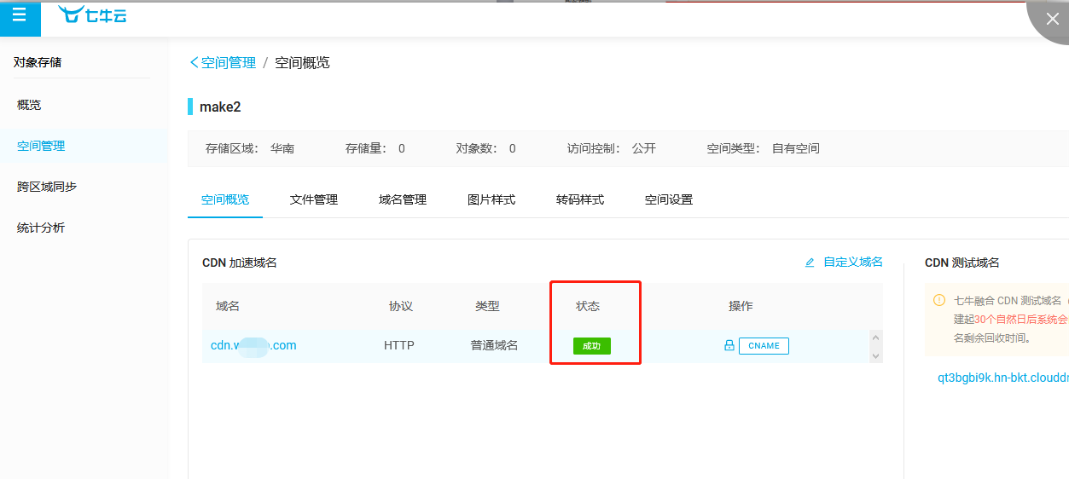Switch to 域名管理 tab
The height and width of the screenshot is (479, 1069).
click(403, 199)
